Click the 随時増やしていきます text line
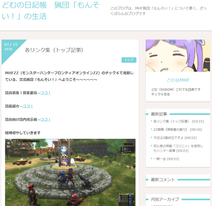 [23, 133]
